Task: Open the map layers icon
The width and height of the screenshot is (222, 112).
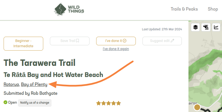Action: (x=195, y=27)
